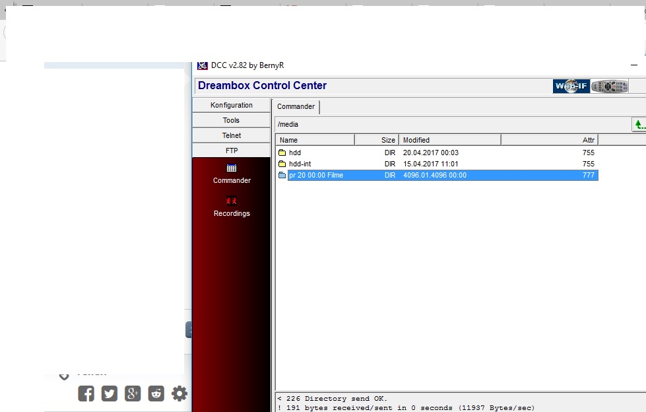Share via the Reddit icon
The height and width of the screenshot is (412, 646).
(x=156, y=394)
